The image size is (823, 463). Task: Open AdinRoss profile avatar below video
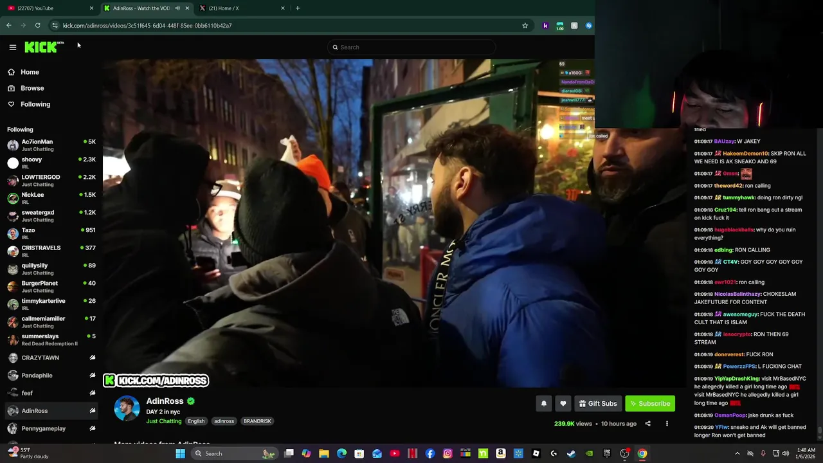127,408
